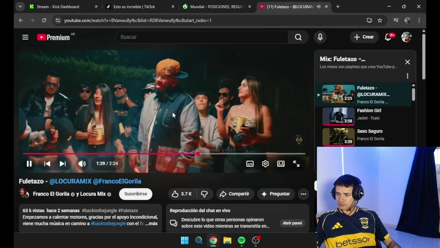This screenshot has width=440, height=248.
Task: Open the player settings gear
Action: pos(265,164)
